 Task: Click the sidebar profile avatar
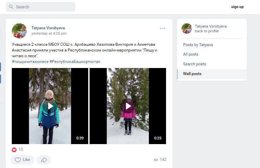click(x=187, y=29)
